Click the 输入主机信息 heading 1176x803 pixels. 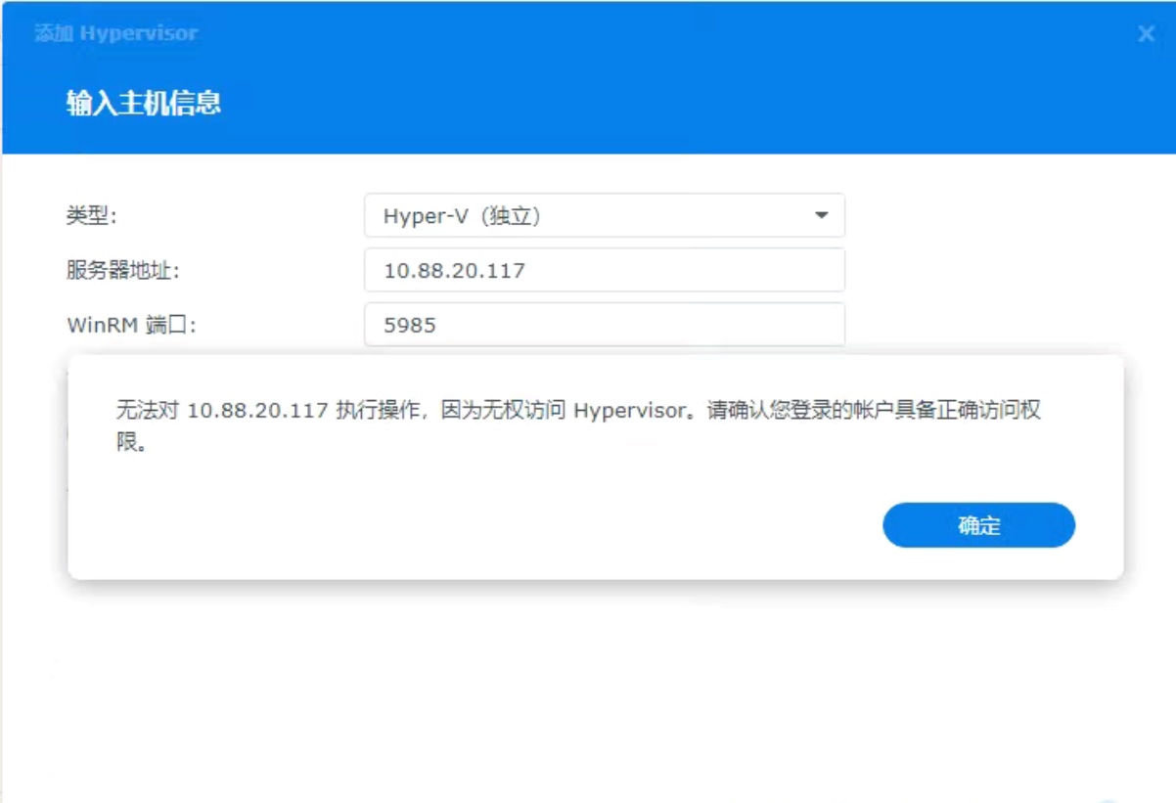pos(144,104)
